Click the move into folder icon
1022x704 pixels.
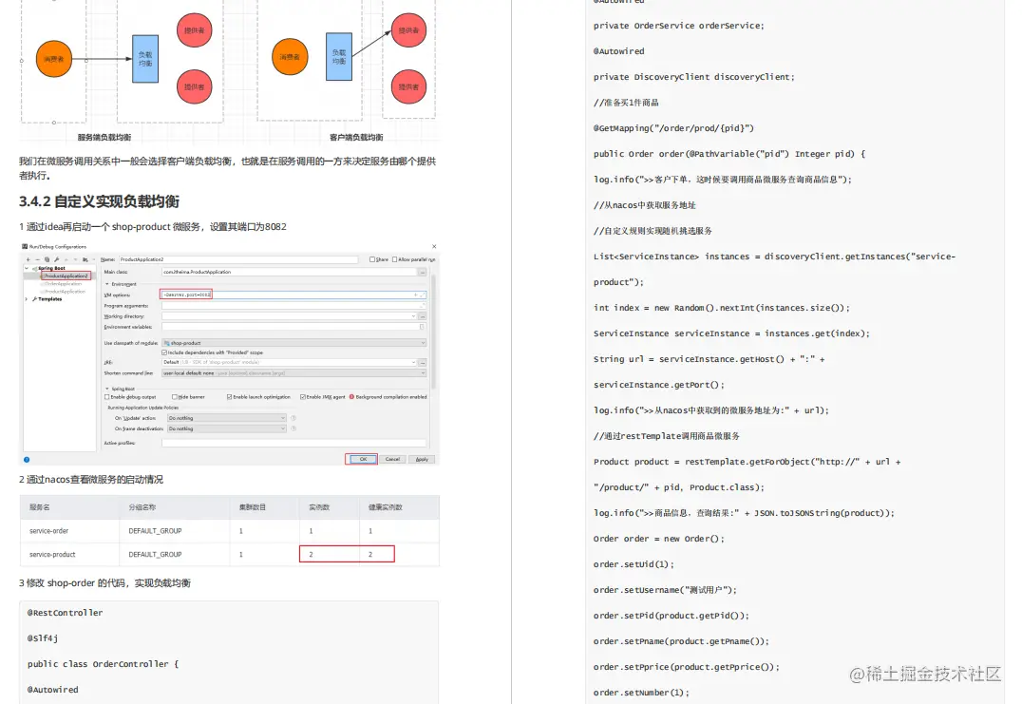tap(85, 259)
